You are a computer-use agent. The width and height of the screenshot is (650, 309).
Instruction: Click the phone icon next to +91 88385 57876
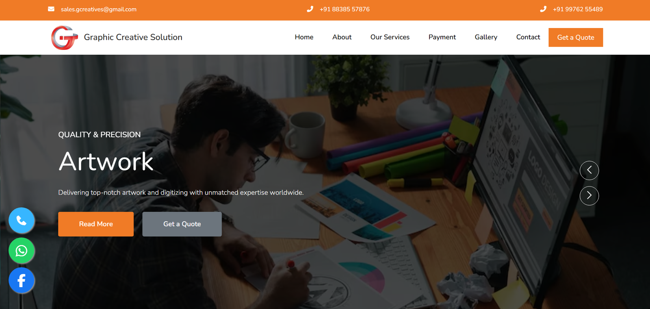pyautogui.click(x=310, y=9)
